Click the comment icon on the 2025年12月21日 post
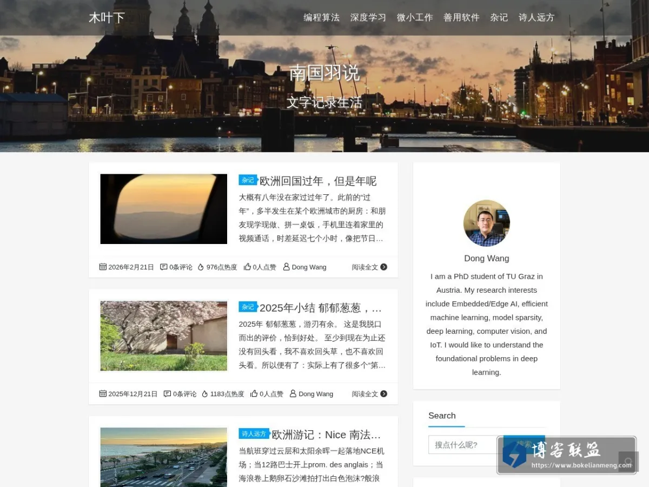 click(167, 394)
